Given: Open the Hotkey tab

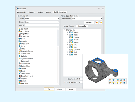Looking at the screenshot, I should click(x=40, y=12).
